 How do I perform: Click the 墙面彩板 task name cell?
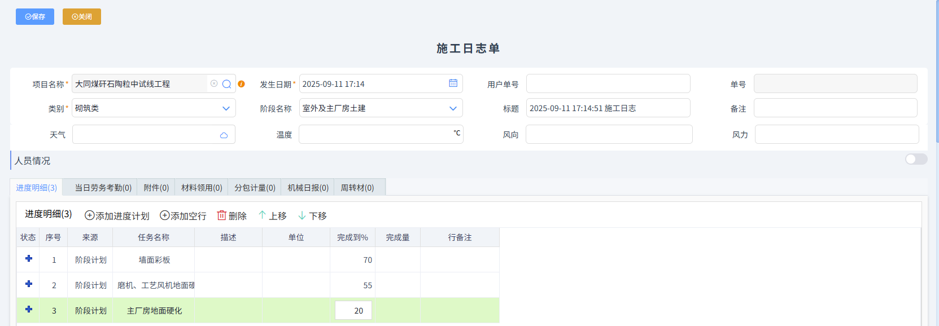click(x=154, y=260)
